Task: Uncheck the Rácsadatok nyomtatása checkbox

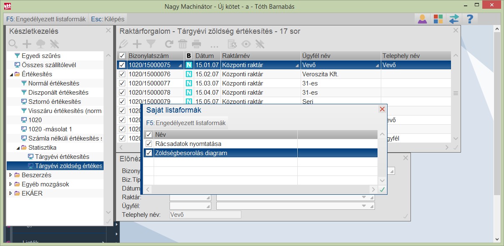Action: pos(149,144)
